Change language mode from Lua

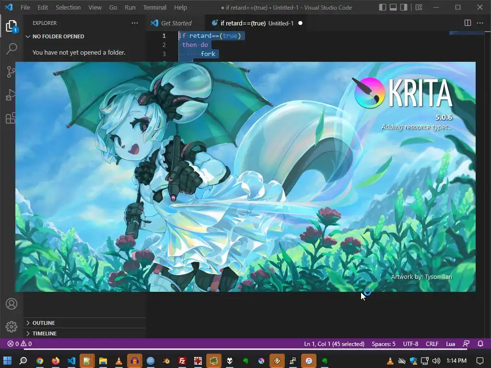pos(450,344)
